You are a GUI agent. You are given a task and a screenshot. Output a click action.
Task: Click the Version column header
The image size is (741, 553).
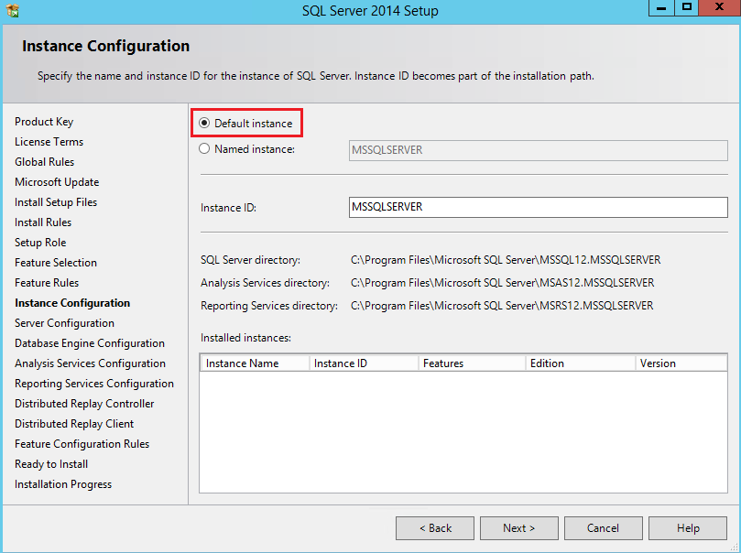[681, 363]
